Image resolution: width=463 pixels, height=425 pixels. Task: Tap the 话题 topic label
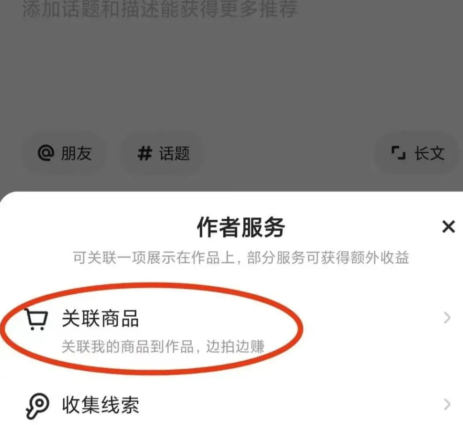click(x=174, y=154)
